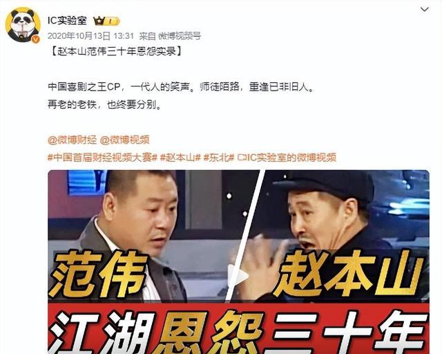Open hashtag #中国首届财经视频大赛#

102,157
